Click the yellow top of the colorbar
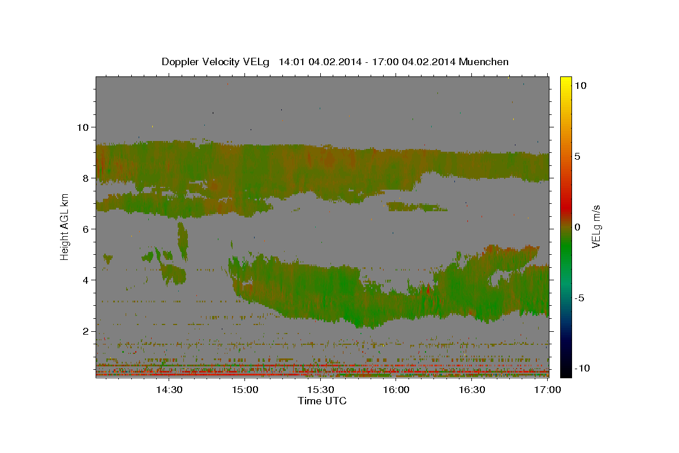 pos(565,82)
